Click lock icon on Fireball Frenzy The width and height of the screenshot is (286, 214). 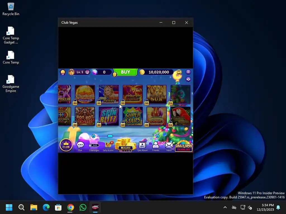coord(75,102)
